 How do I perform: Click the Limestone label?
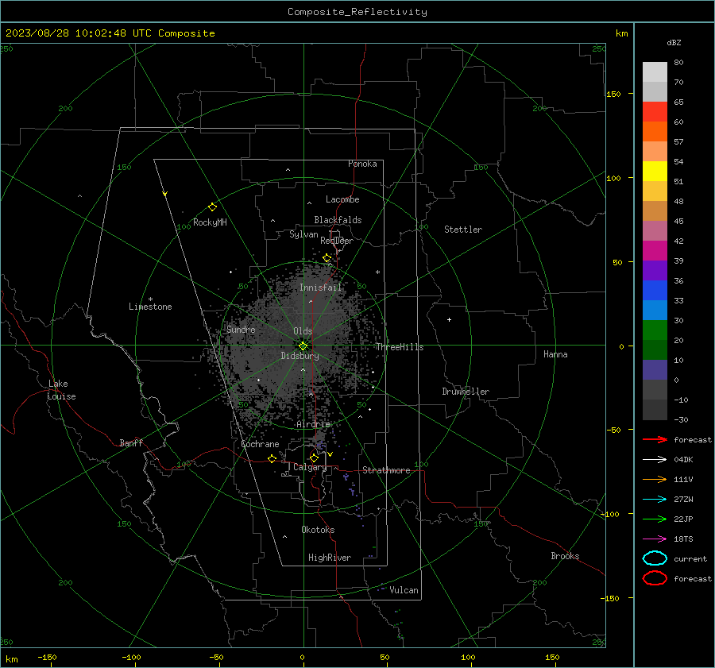(x=150, y=307)
